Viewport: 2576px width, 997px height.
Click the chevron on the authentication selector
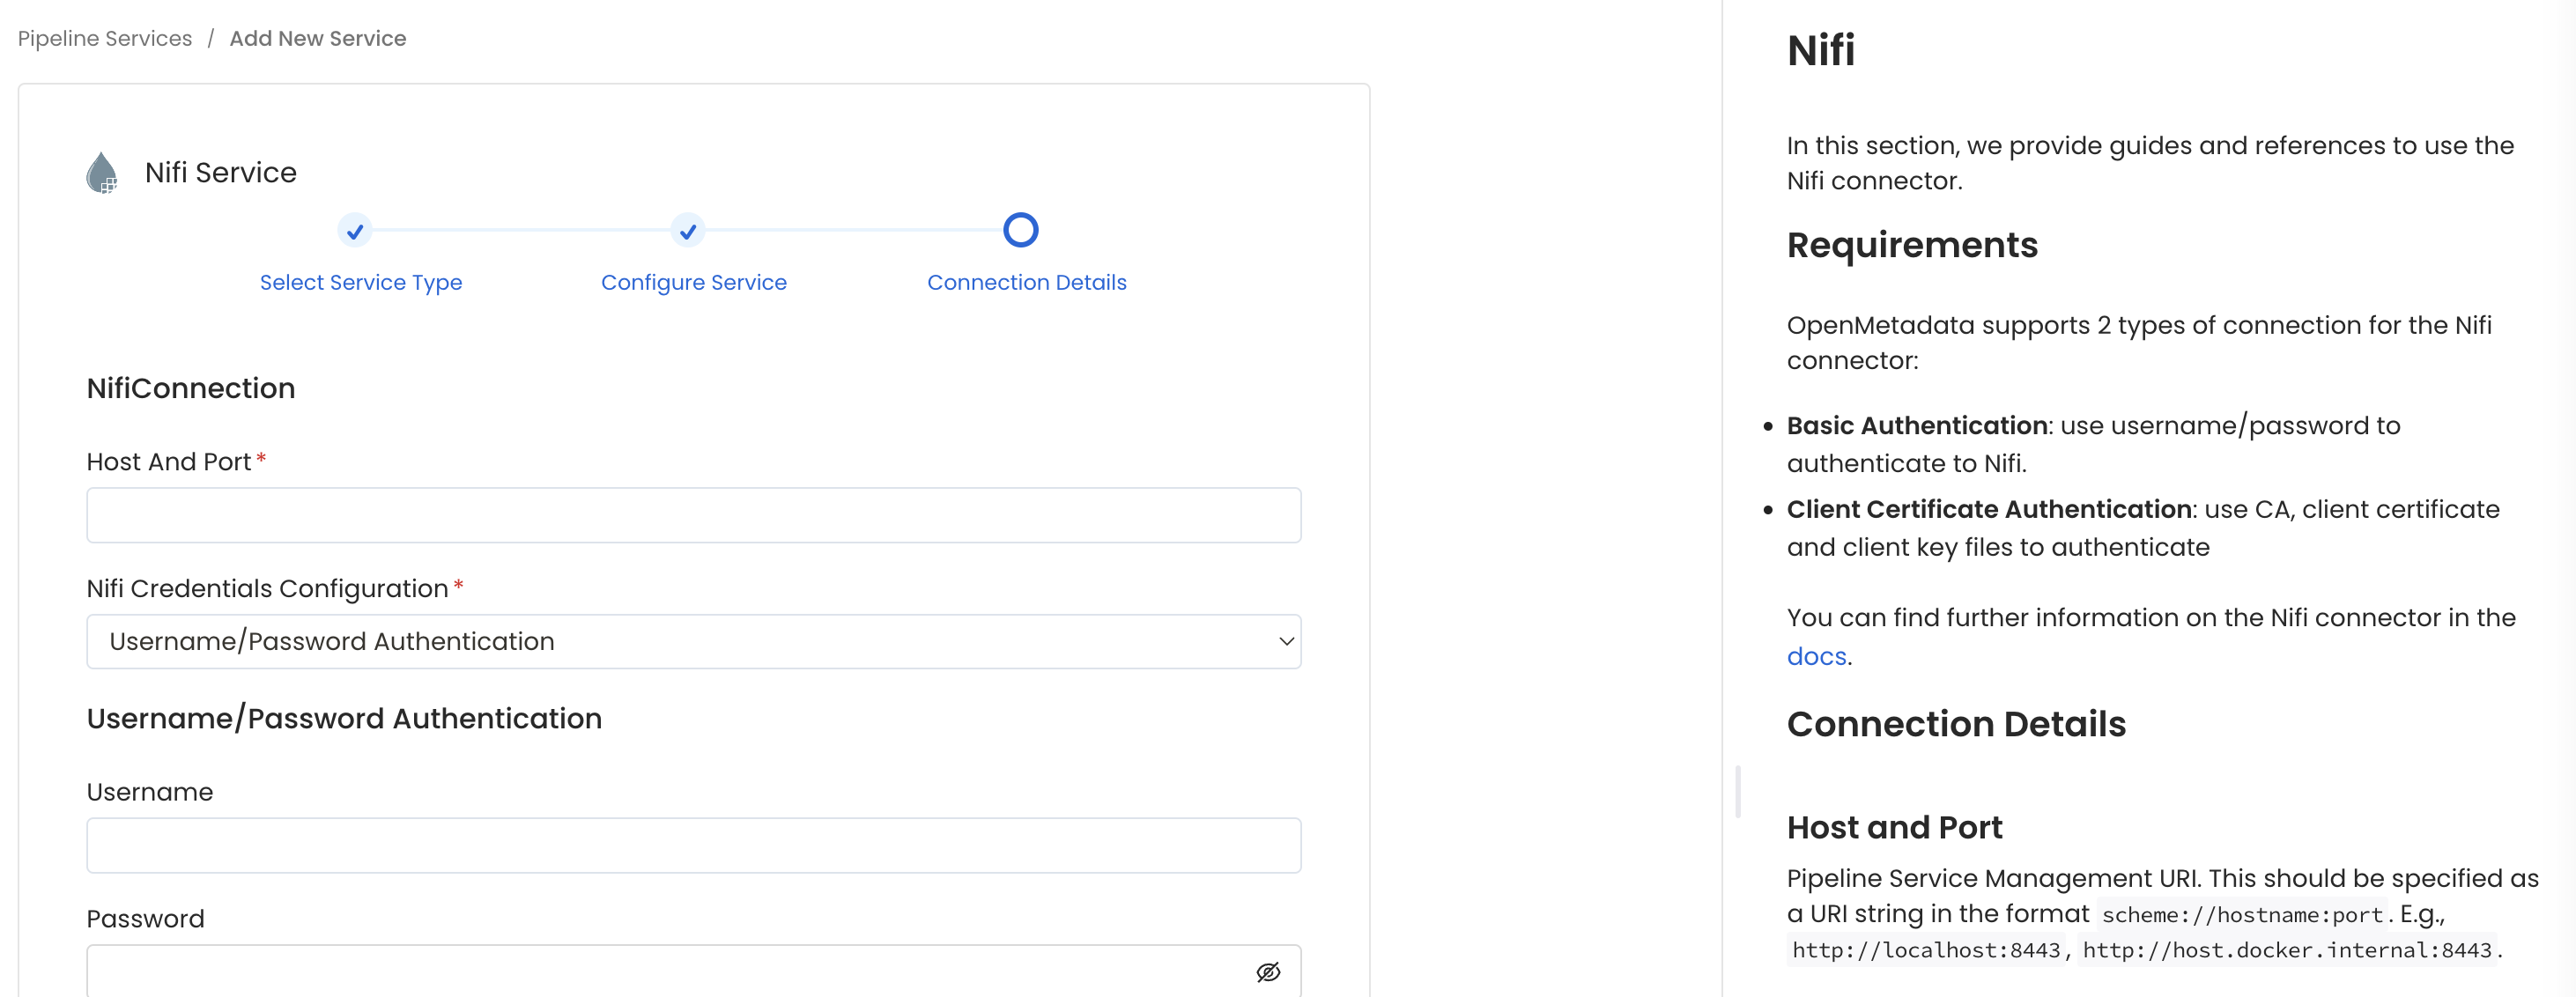click(x=1285, y=641)
